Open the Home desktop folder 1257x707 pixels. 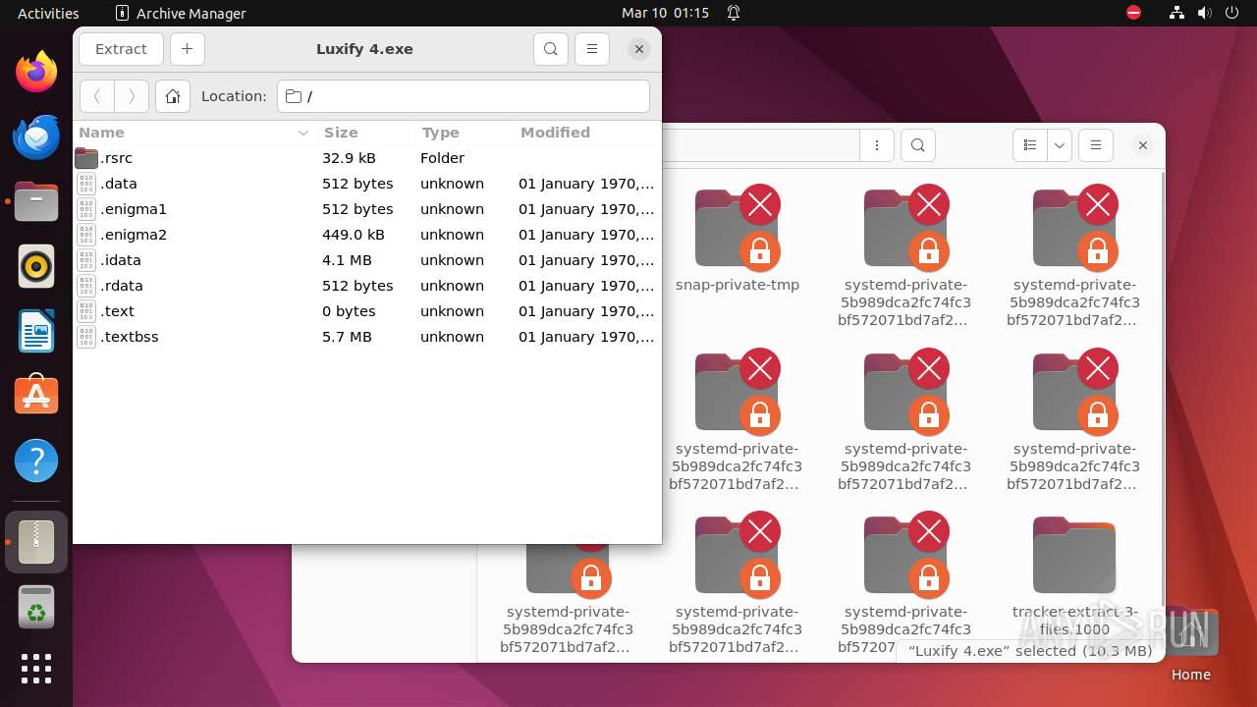(1190, 643)
